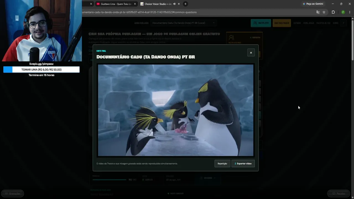Expand the Documentário Cadu pack dropdown
The height and width of the screenshot is (199, 354).
(x=183, y=23)
